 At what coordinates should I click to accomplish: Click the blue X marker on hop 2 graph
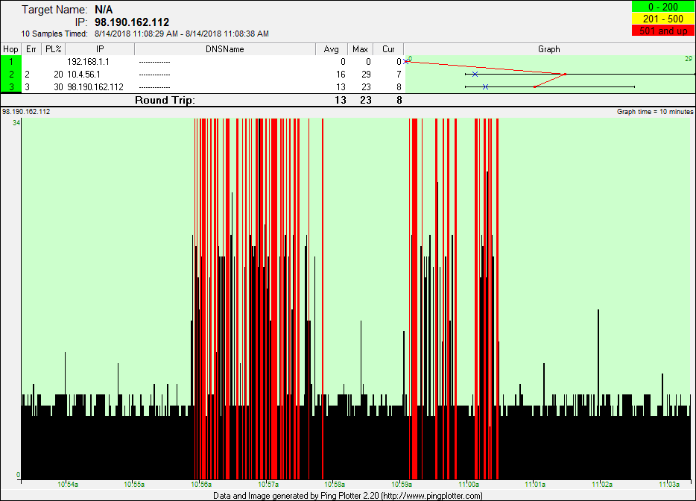click(475, 75)
